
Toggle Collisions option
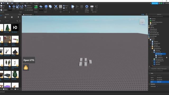coord(28,6)
